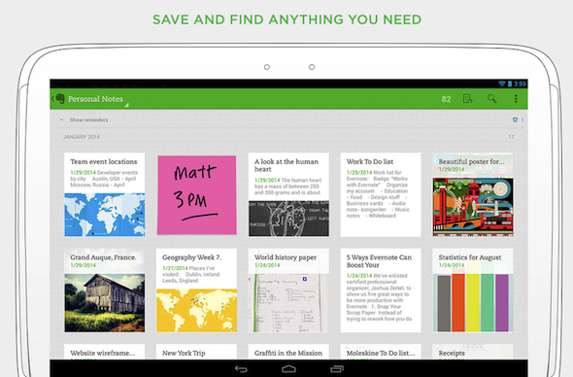Create a new note with the plus-note icon

467,99
